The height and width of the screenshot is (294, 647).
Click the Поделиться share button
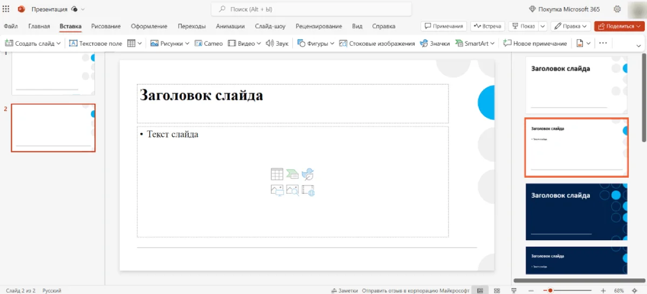[x=620, y=26]
